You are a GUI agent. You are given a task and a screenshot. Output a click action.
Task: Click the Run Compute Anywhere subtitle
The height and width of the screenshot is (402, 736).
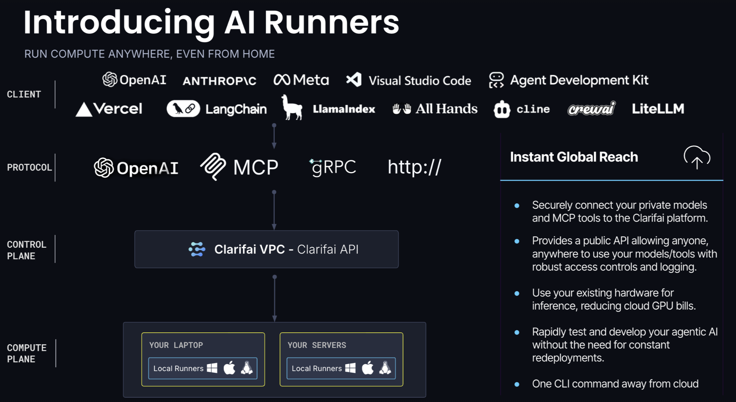(149, 54)
